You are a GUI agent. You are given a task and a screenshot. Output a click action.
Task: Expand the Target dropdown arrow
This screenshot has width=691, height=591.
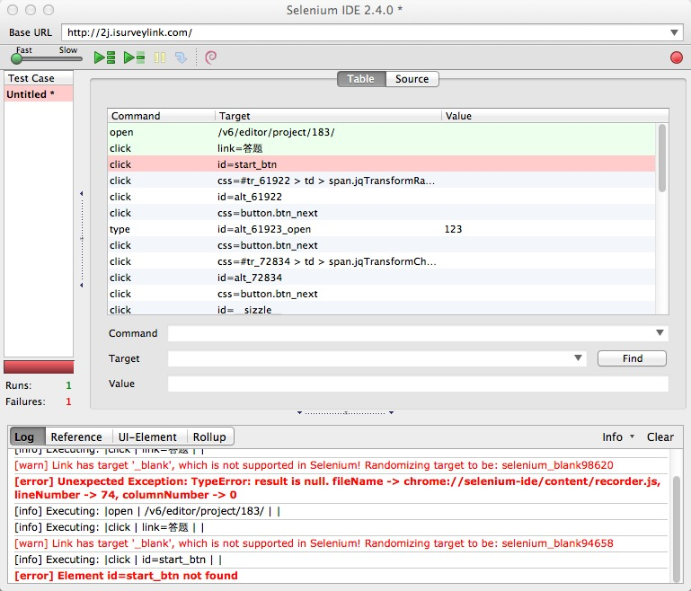point(579,358)
